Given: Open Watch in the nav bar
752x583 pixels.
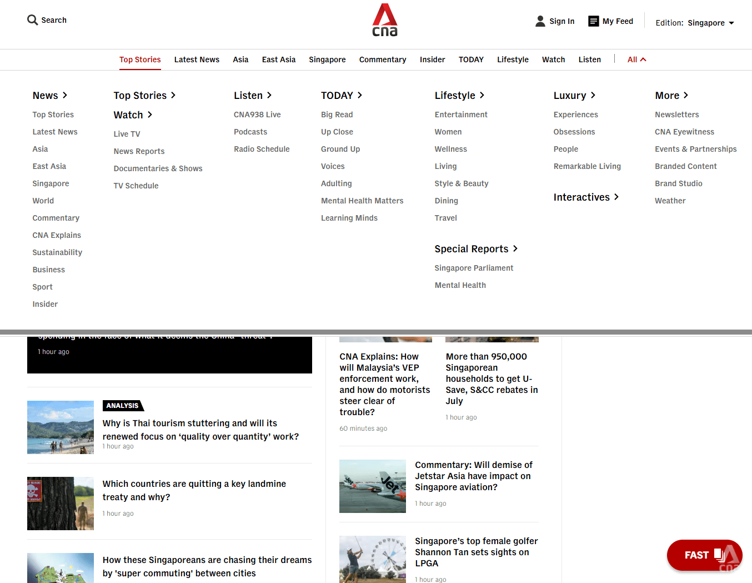Looking at the screenshot, I should pos(554,59).
